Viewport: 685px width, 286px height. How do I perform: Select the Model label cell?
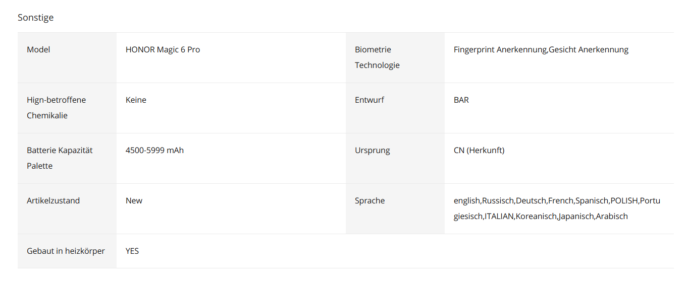point(67,58)
